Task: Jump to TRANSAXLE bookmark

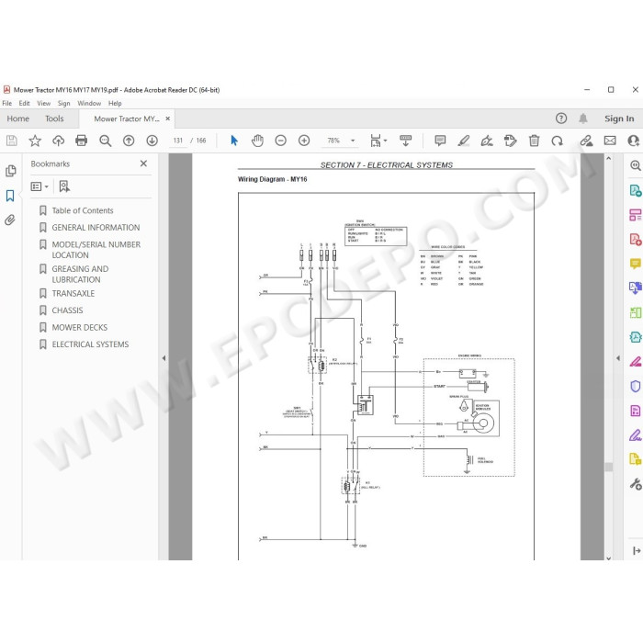Action: (73, 294)
